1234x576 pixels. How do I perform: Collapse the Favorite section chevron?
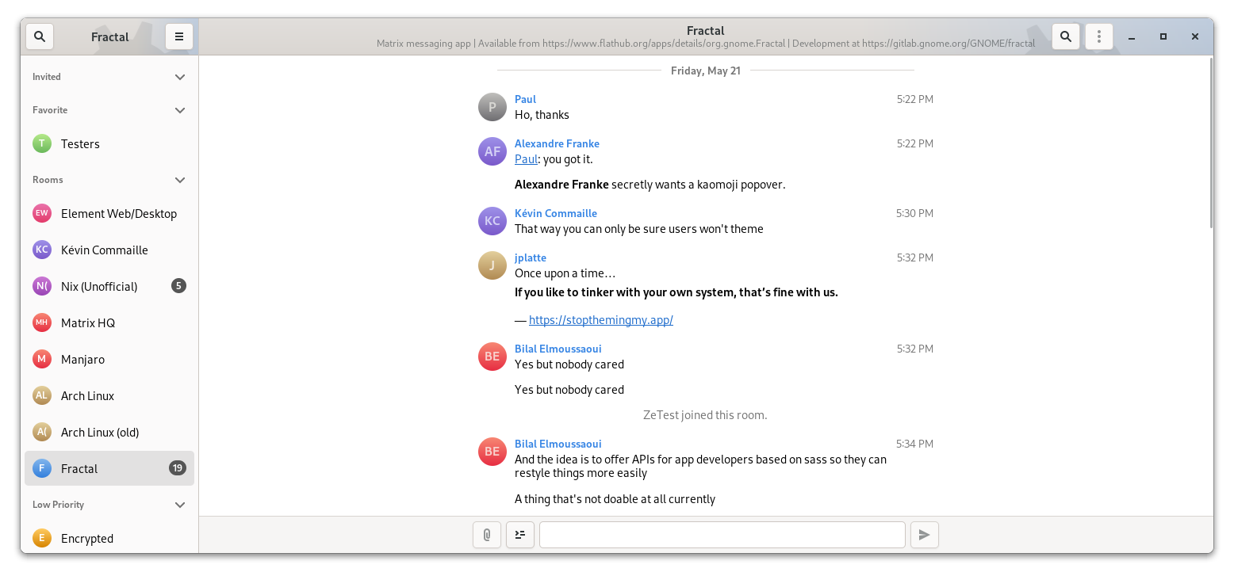coord(180,110)
